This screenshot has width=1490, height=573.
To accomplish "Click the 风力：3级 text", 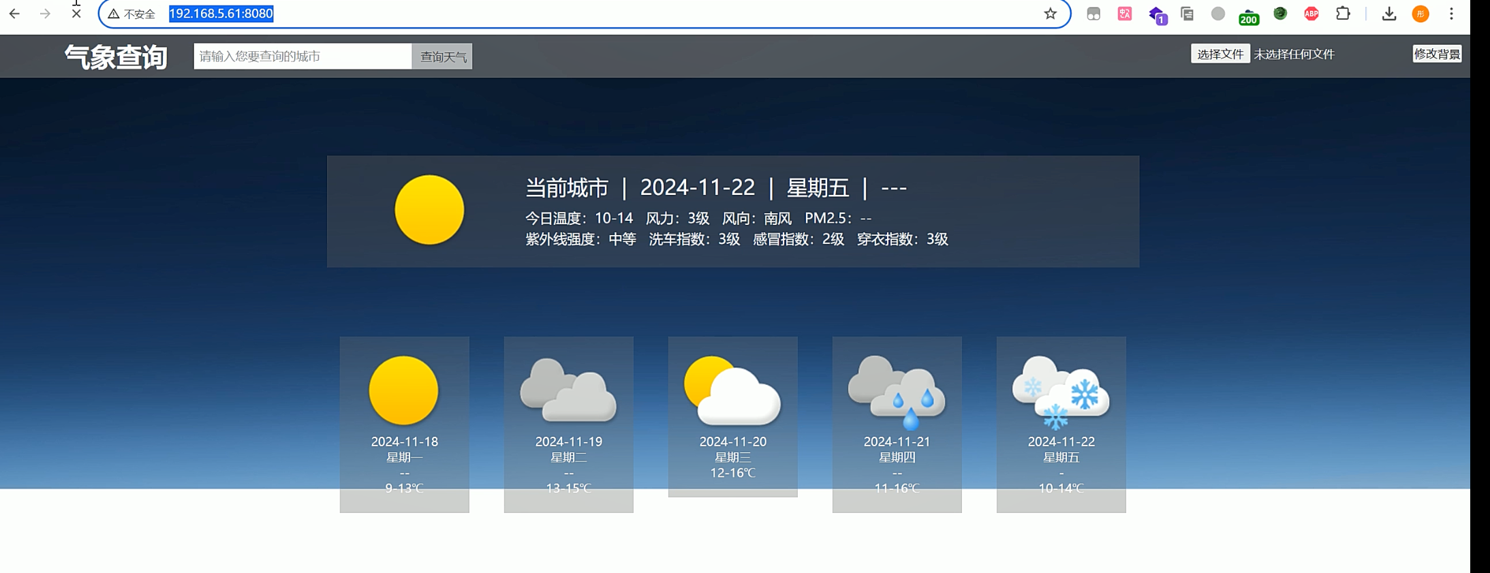I will tap(677, 218).
